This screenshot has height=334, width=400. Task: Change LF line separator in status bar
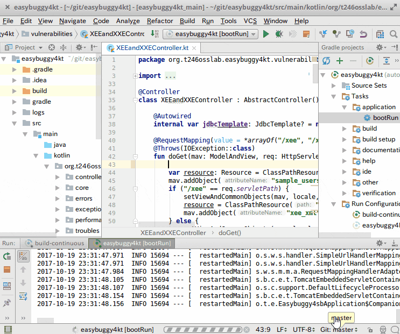tap(282, 330)
